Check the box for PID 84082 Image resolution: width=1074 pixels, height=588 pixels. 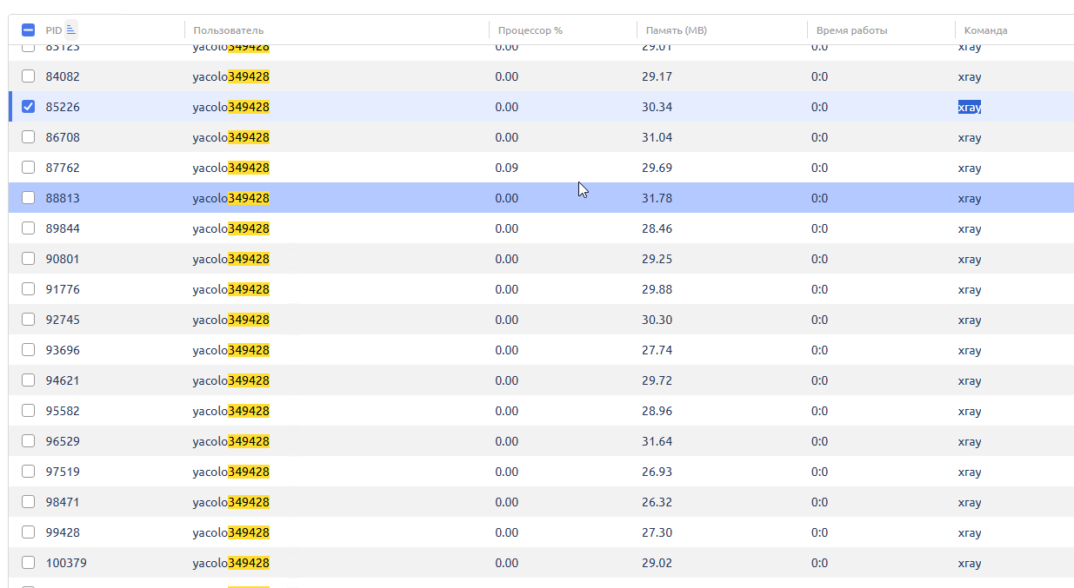(28, 76)
